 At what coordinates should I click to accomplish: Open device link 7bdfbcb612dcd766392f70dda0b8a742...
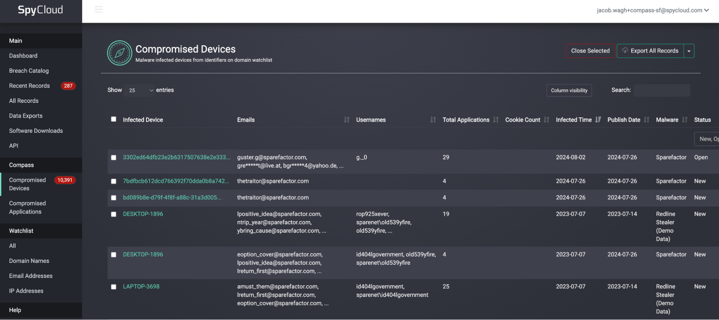coord(176,181)
